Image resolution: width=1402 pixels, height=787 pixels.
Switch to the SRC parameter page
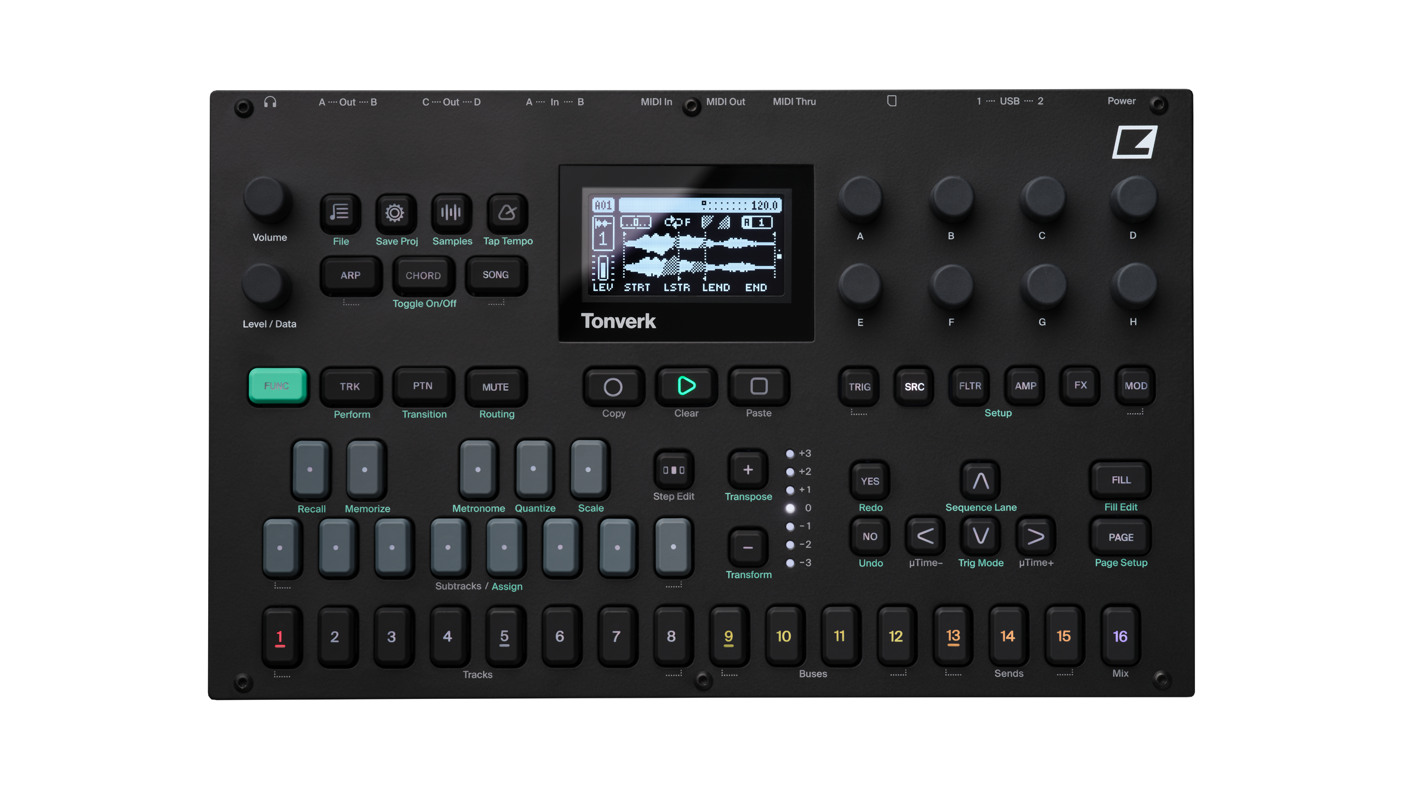[913, 386]
